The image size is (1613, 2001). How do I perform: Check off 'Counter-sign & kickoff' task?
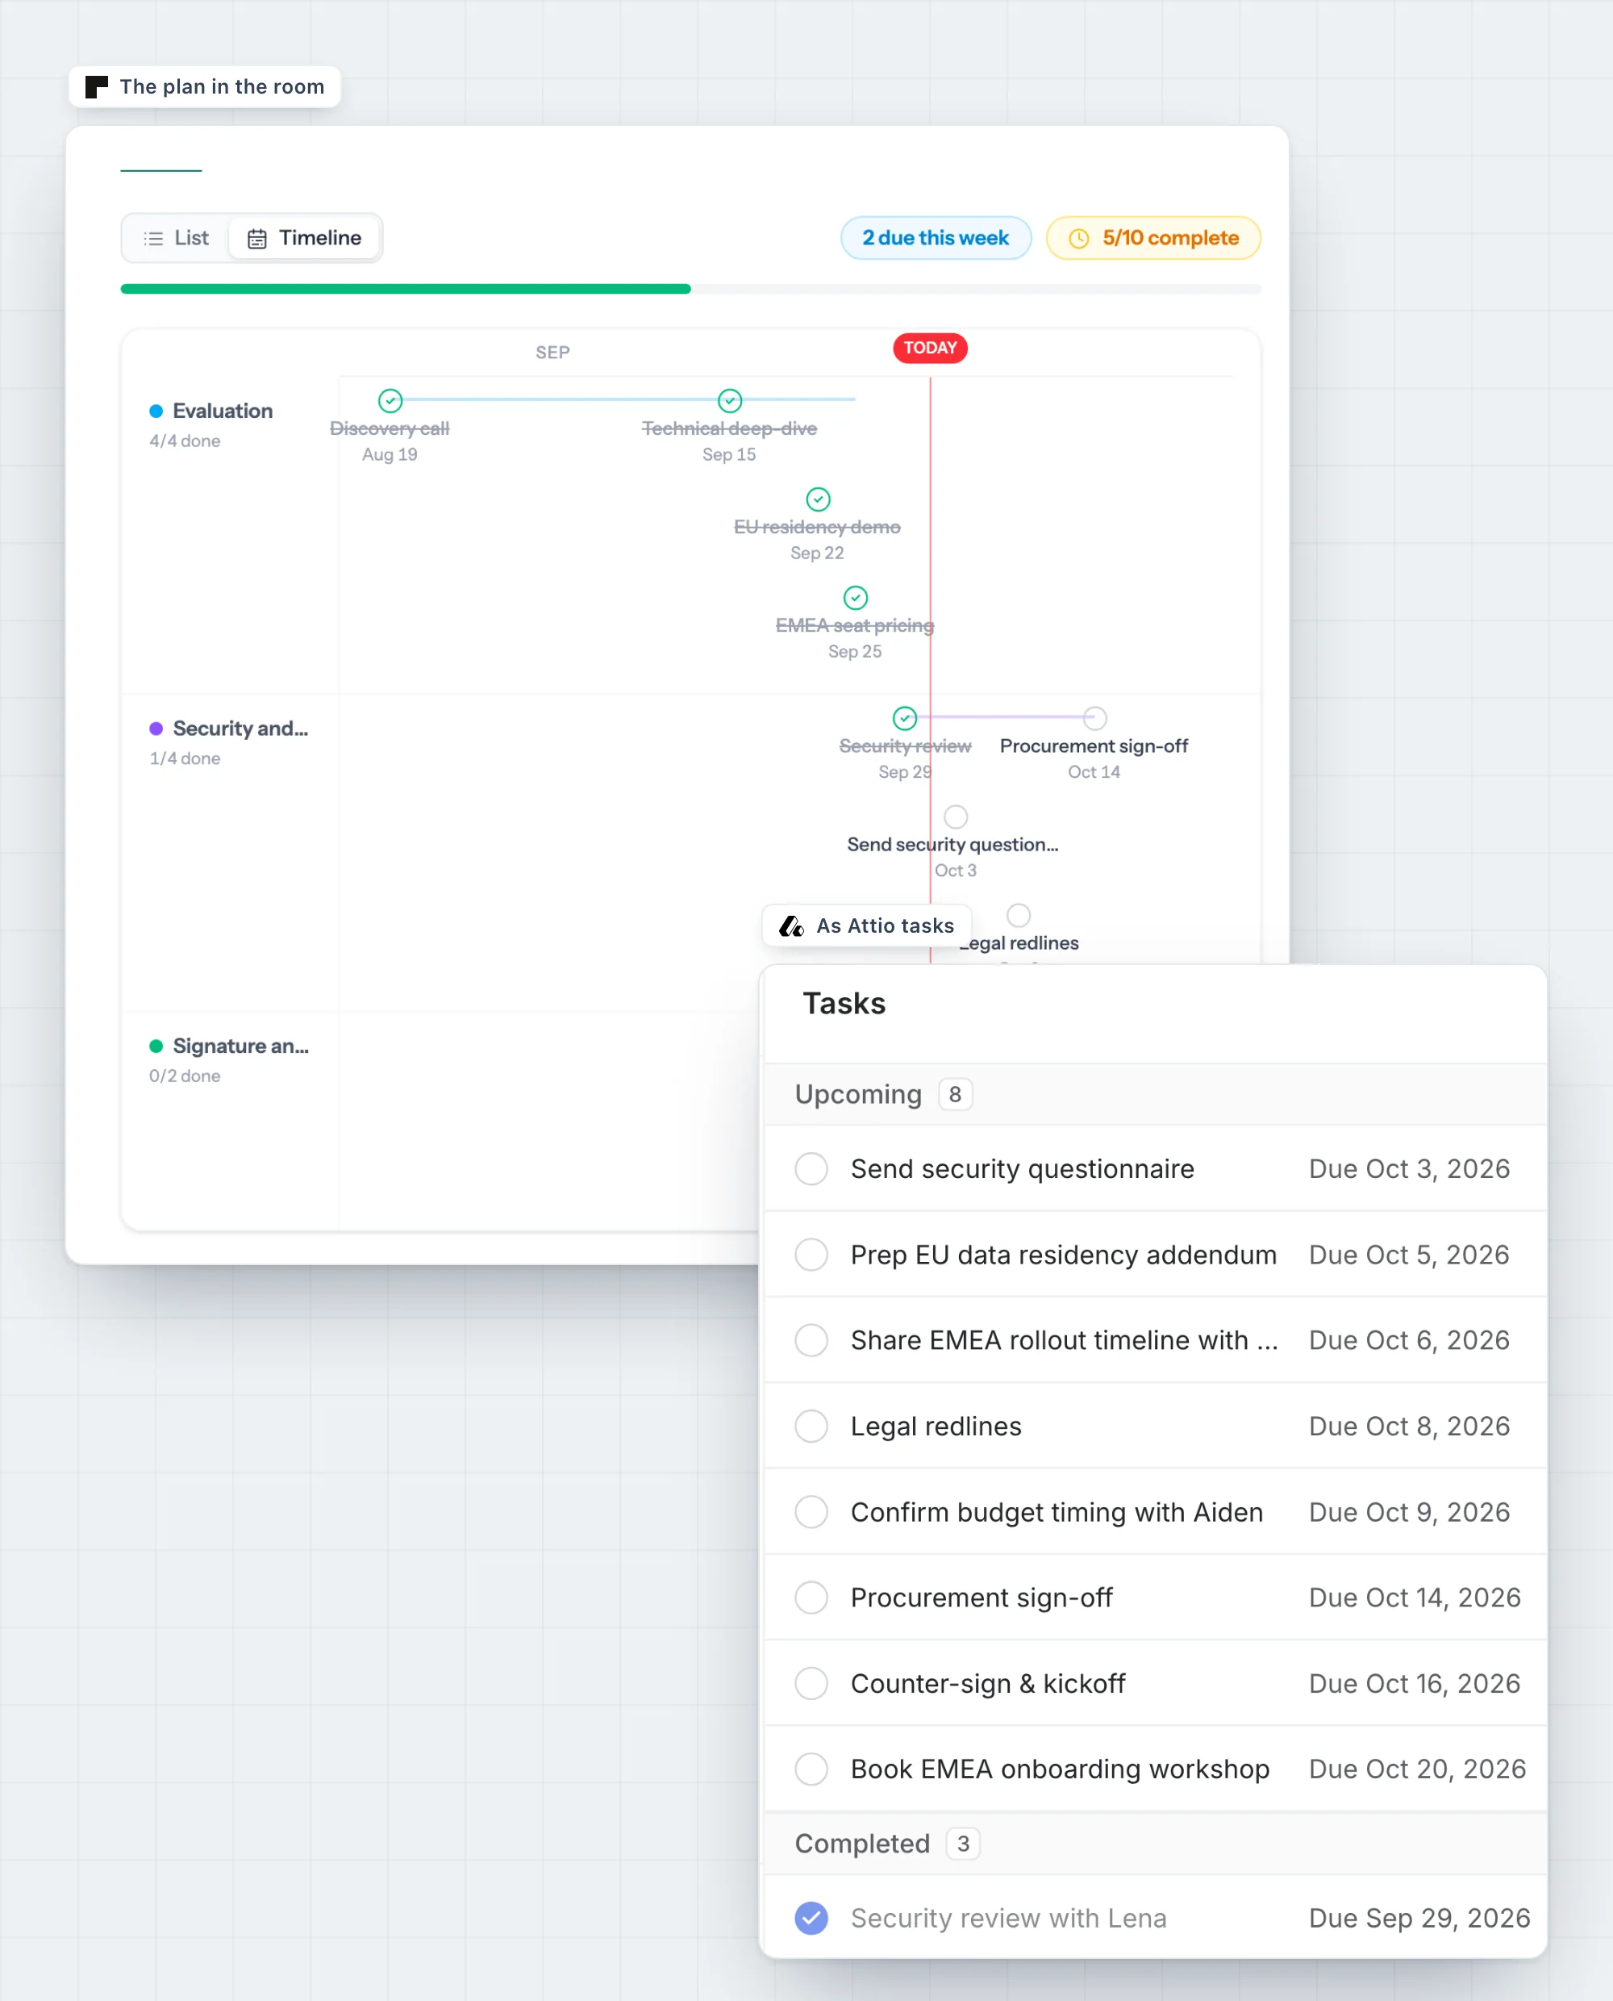[811, 1683]
